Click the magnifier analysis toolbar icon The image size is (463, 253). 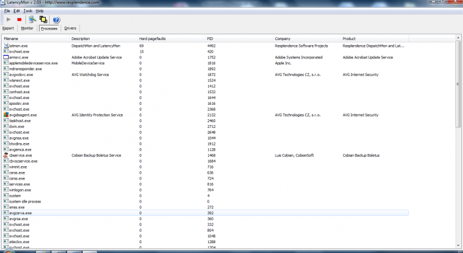32,20
